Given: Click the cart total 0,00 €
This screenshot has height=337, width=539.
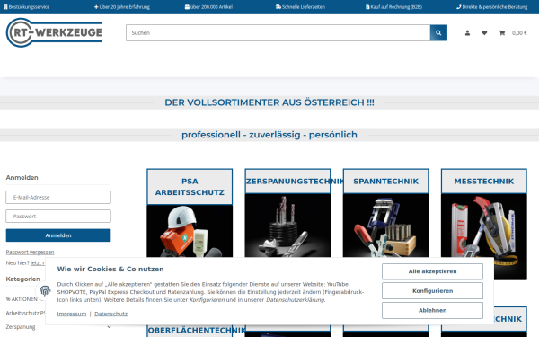Looking at the screenshot, I should tap(519, 33).
